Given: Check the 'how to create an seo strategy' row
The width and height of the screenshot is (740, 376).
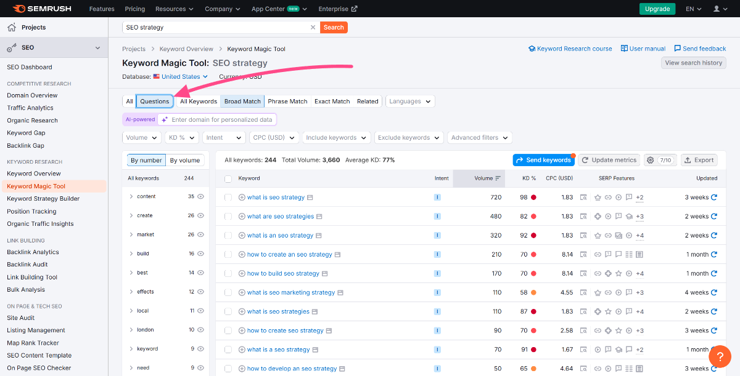Looking at the screenshot, I should point(228,254).
